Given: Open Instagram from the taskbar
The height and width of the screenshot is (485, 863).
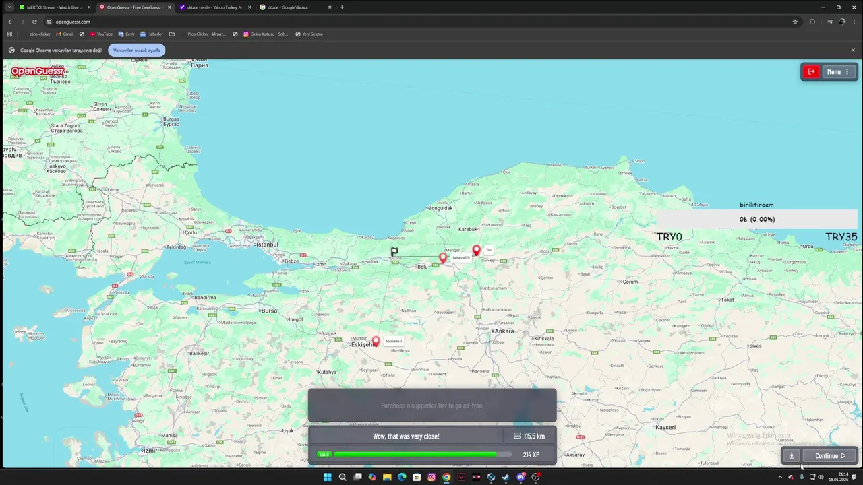Looking at the screenshot, I should (x=431, y=477).
